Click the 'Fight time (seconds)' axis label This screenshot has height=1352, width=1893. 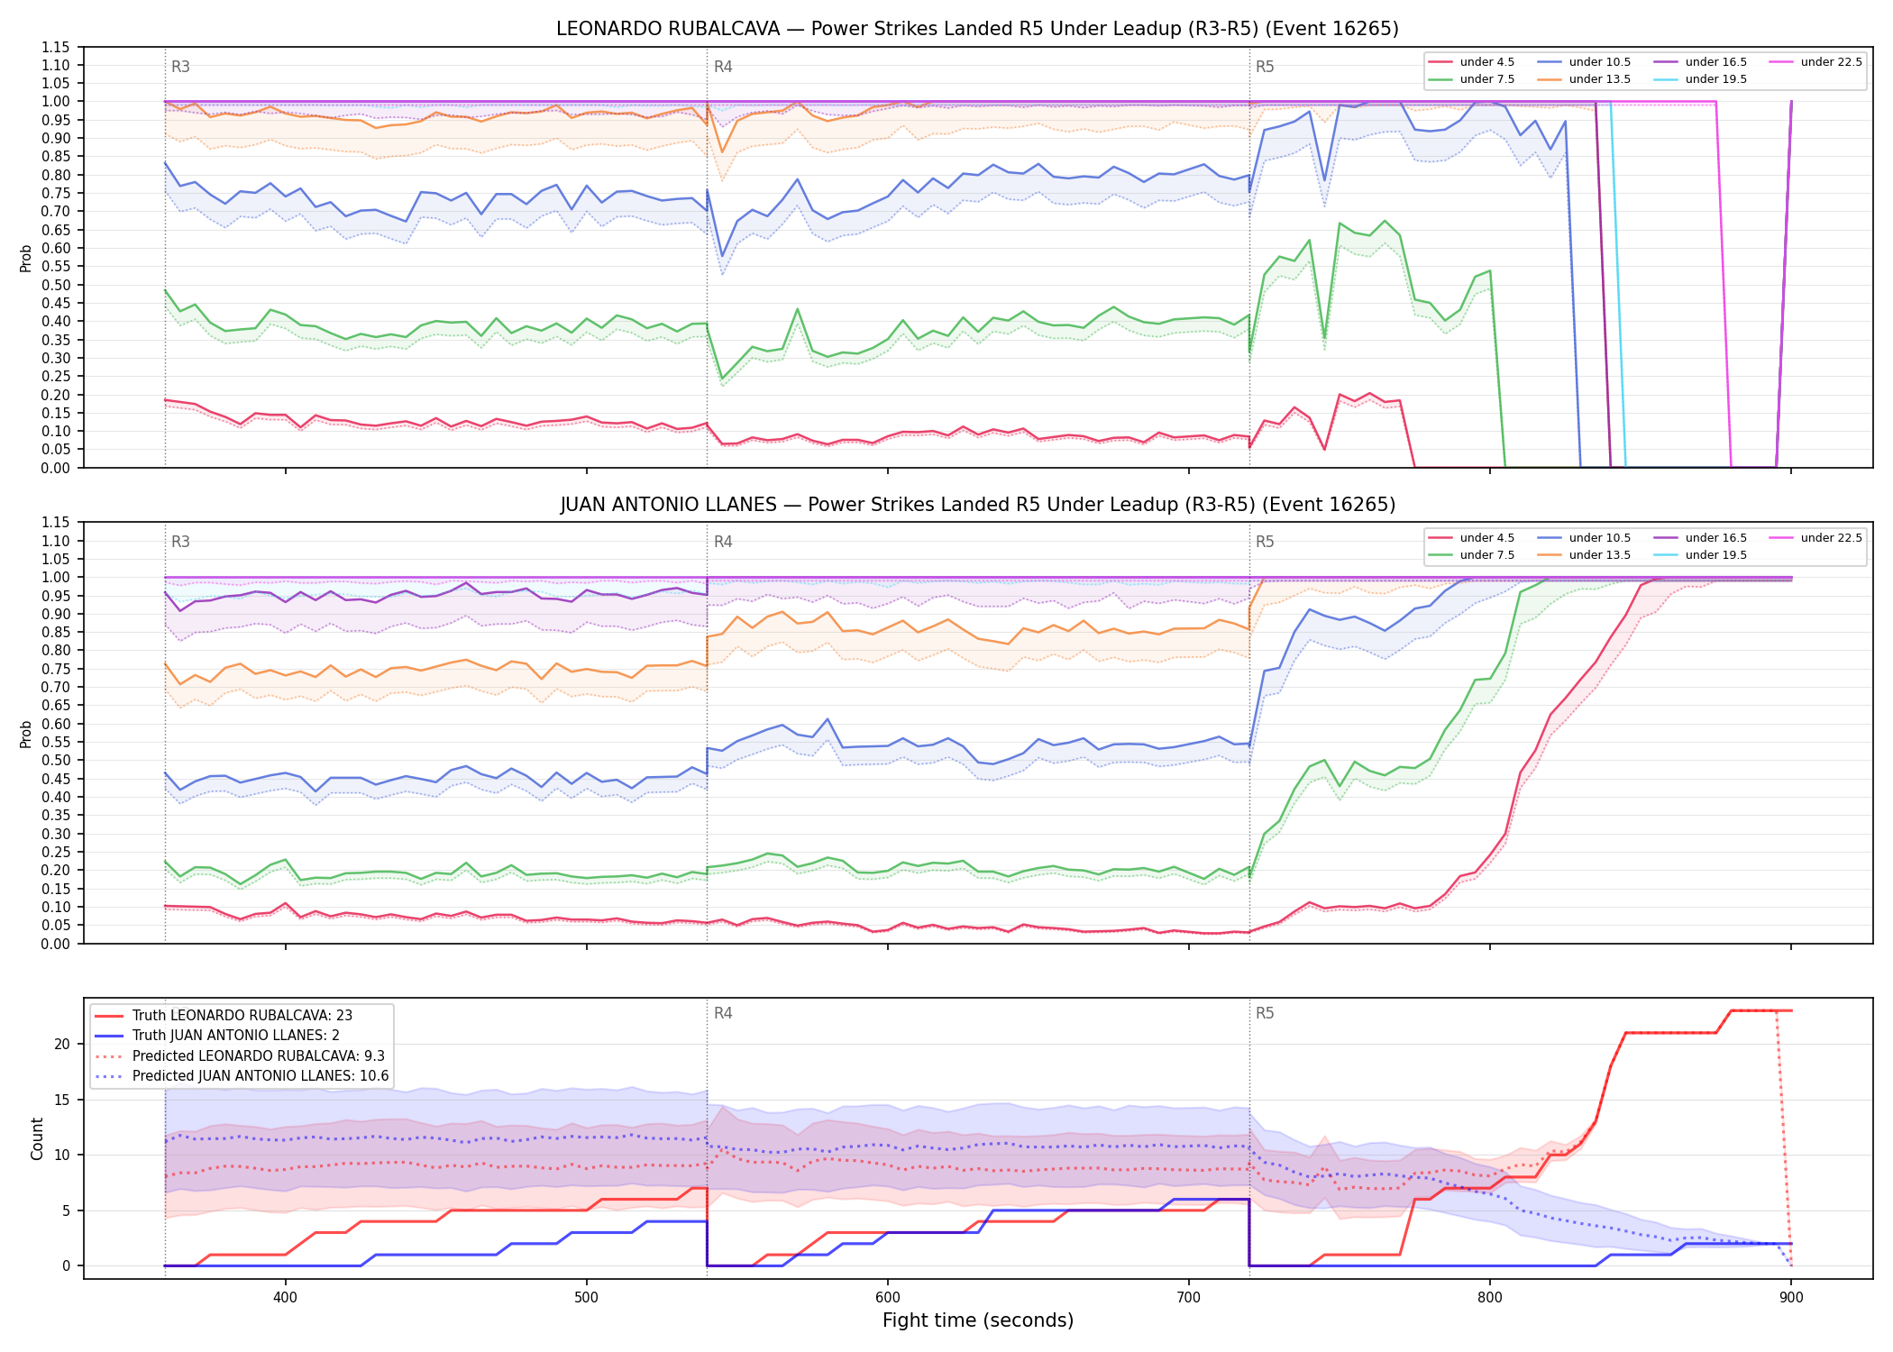click(977, 1320)
